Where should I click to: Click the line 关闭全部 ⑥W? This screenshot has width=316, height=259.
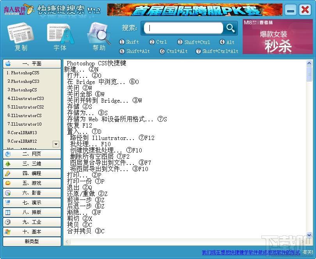(86, 94)
